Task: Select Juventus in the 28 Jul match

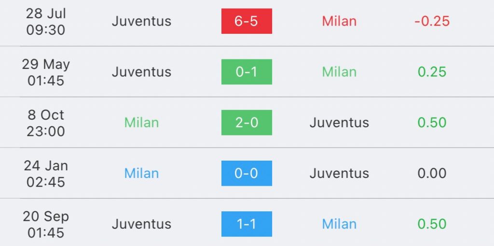Action: [x=141, y=21]
